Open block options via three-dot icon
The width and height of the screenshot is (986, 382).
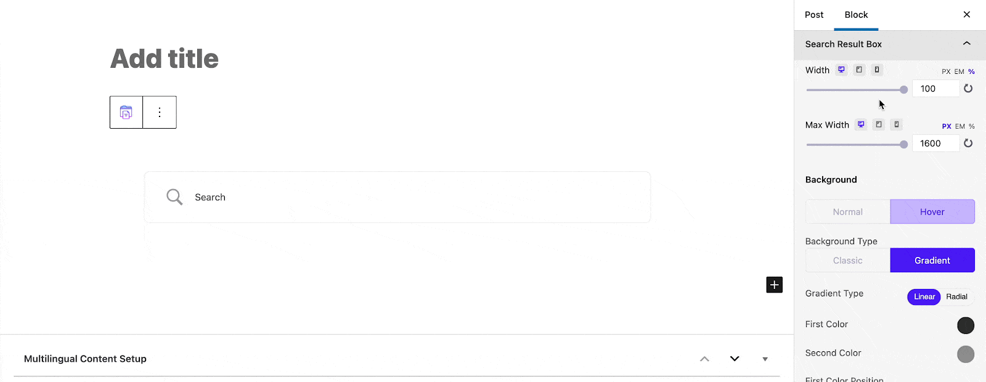point(159,112)
